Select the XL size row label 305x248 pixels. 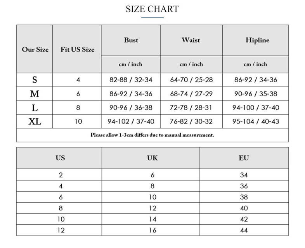click(x=35, y=121)
